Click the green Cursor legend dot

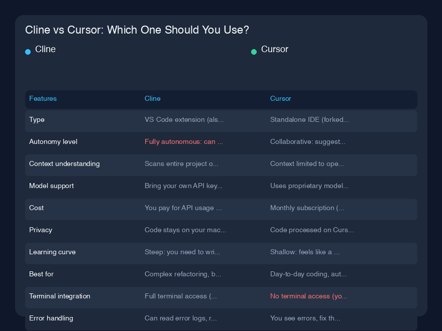pyautogui.click(x=254, y=52)
